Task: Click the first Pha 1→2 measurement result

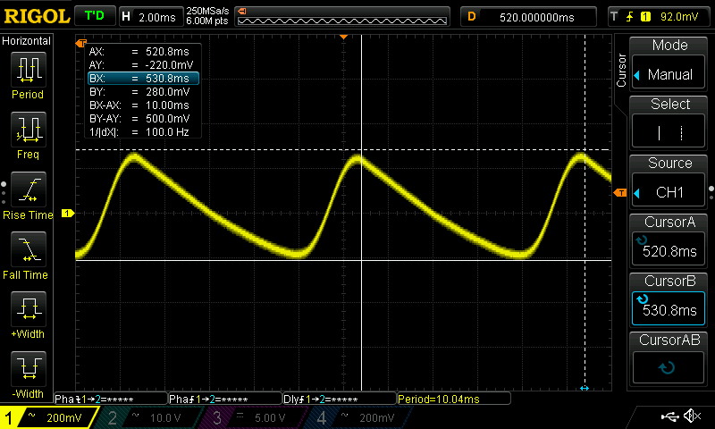Action: (111, 399)
